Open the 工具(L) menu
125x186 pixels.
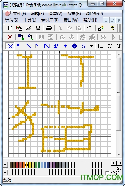[x=30, y=20]
